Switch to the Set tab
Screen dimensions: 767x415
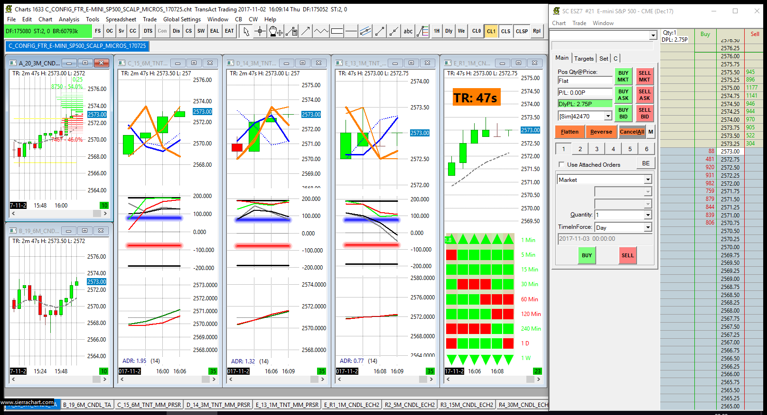pyautogui.click(x=604, y=59)
